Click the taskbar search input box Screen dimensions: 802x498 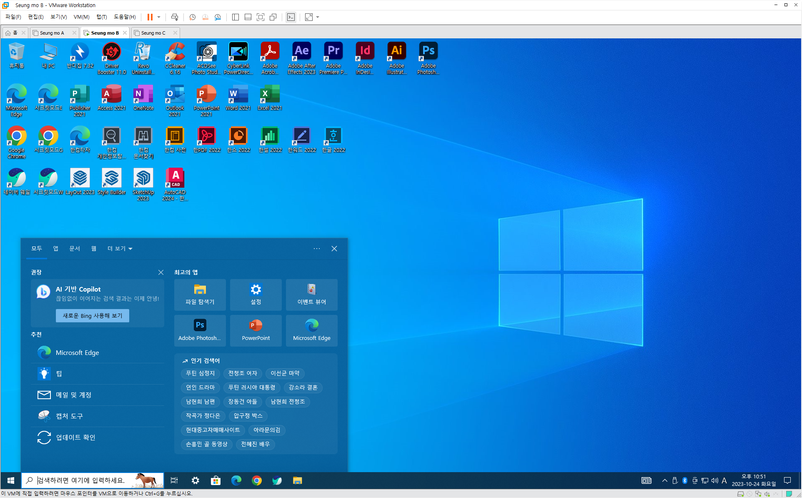92,480
